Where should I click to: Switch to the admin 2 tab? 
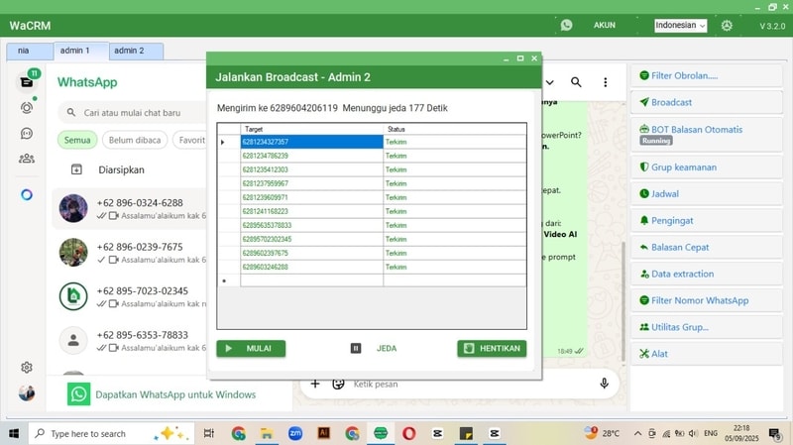pos(136,51)
